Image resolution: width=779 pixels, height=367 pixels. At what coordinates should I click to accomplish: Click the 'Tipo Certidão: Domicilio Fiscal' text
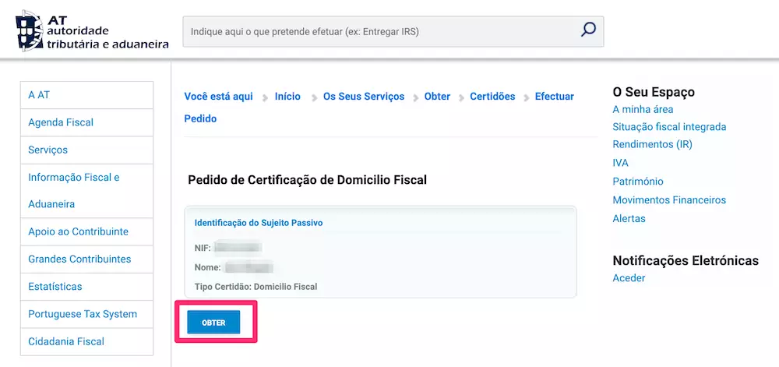pos(256,287)
